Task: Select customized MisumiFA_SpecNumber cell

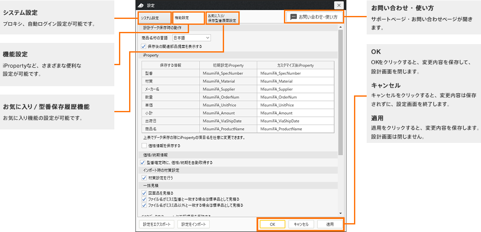Action: point(295,74)
